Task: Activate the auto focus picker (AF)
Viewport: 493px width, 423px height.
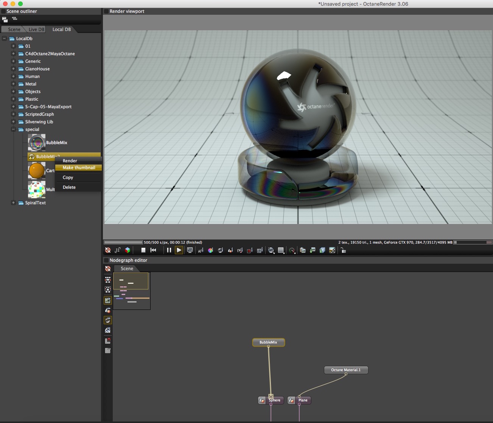Action: click(201, 250)
